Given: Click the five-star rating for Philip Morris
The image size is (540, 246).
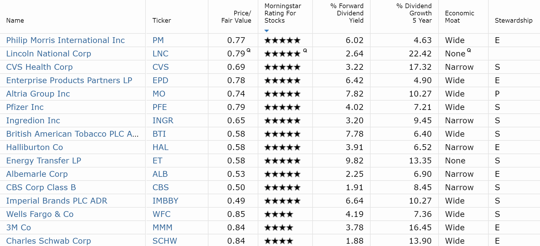Looking at the screenshot, I should pyautogui.click(x=282, y=40).
